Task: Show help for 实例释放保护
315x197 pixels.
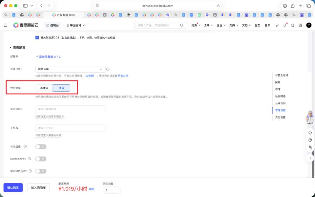Action: click(30, 171)
